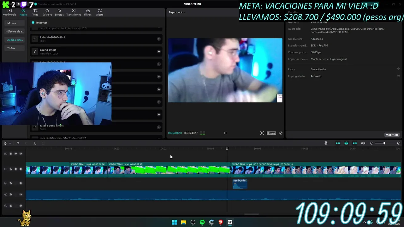Viewport: 404px width, 227px height.
Task: Select the Audios extraídos category
Action: (15, 40)
